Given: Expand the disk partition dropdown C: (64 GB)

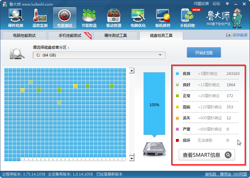Looking at the screenshot, I should (x=160, y=55).
